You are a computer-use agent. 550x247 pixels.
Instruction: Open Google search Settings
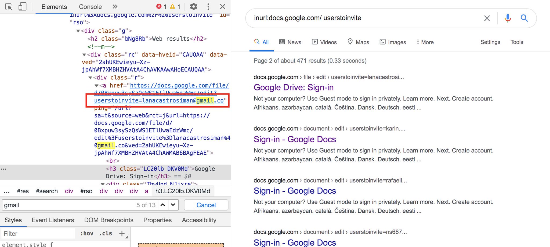(490, 42)
